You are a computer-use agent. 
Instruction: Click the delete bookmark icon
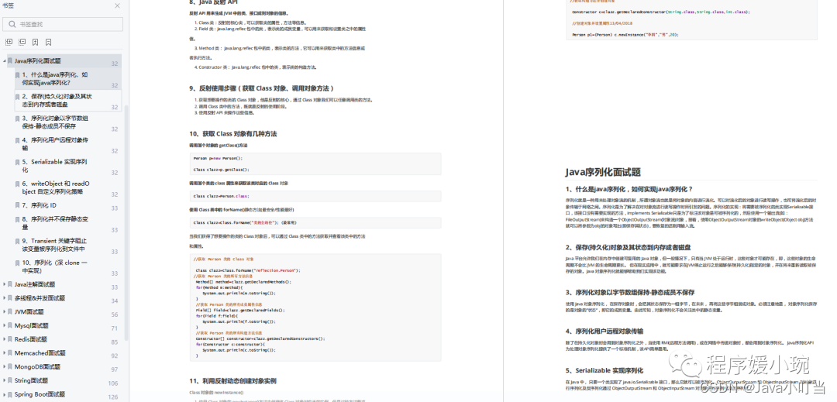click(x=49, y=42)
